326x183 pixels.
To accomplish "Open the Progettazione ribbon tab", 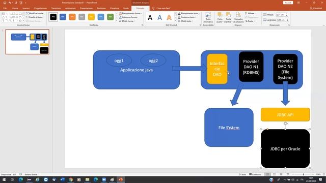I will click(x=41, y=8).
